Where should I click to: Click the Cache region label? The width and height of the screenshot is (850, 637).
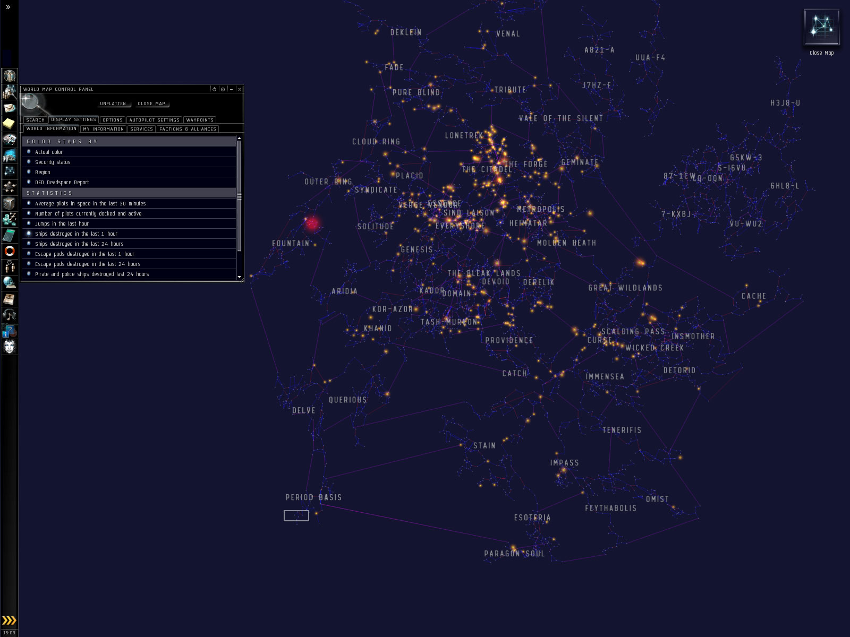pyautogui.click(x=754, y=296)
